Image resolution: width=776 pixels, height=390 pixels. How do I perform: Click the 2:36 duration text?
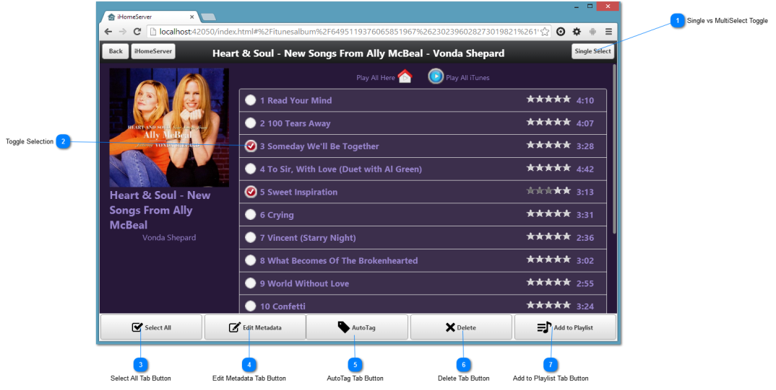click(x=585, y=237)
